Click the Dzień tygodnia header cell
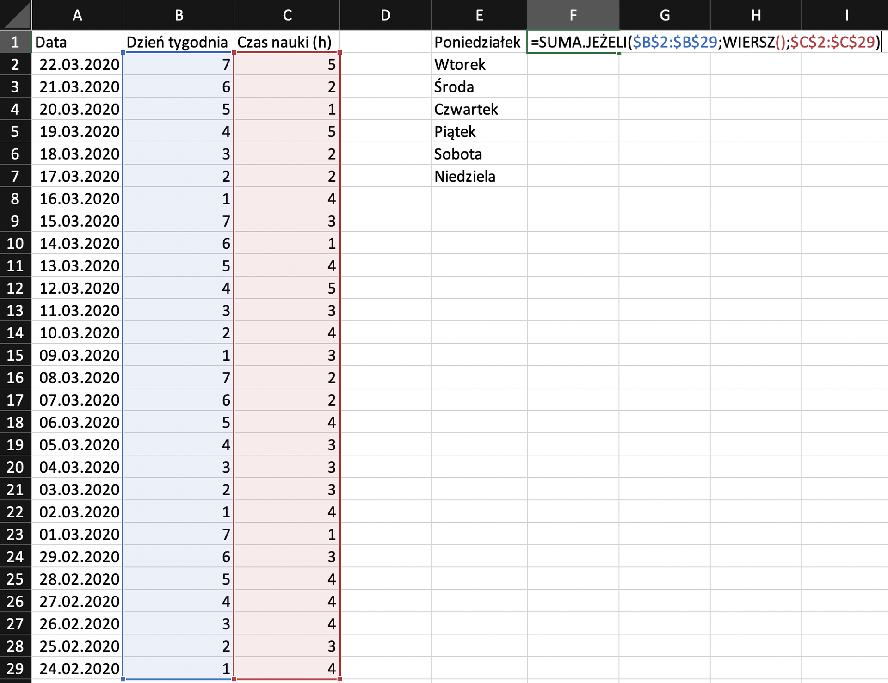This screenshot has width=888, height=683. [177, 42]
